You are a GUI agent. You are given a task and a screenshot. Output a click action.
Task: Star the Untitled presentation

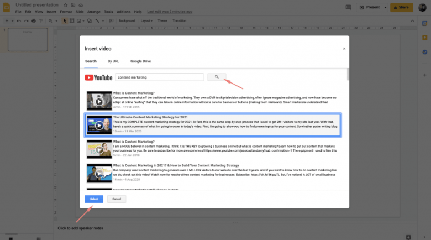(65, 5)
